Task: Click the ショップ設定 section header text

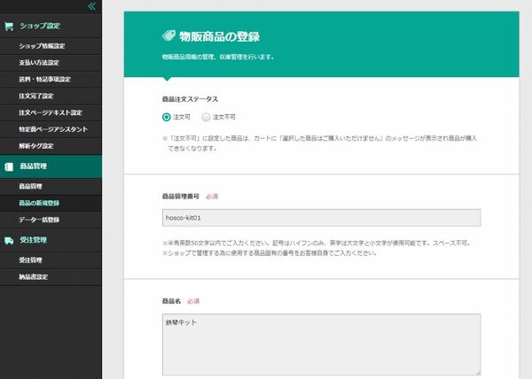Action: pyautogui.click(x=40, y=26)
